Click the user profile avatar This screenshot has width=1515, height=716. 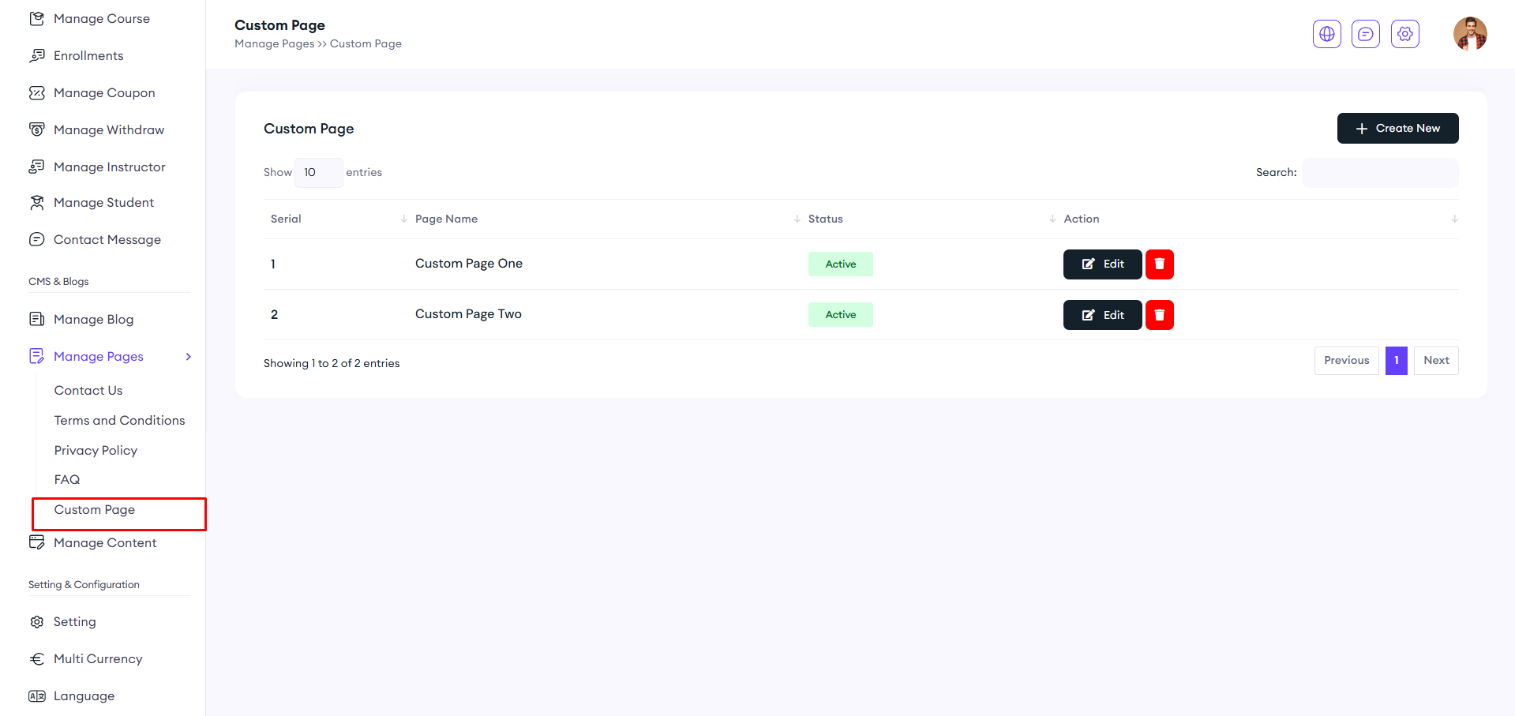(1469, 34)
